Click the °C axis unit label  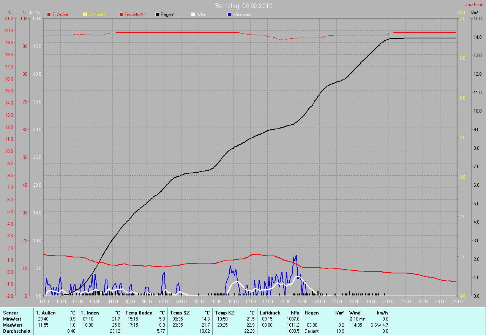click(9, 13)
